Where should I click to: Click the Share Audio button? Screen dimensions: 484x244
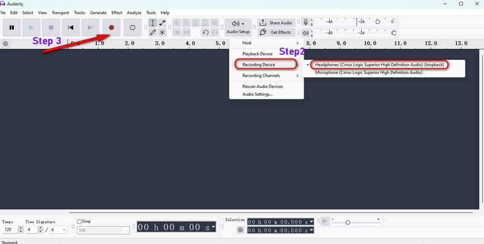click(x=276, y=23)
